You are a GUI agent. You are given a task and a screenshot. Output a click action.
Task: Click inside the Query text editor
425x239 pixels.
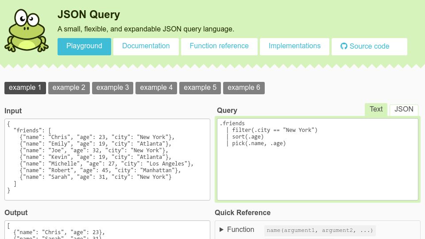point(317,159)
